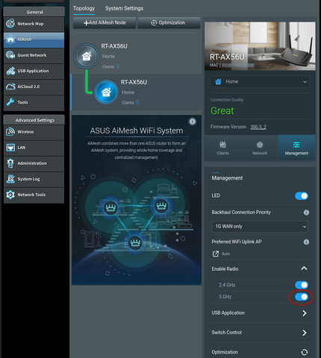321x358 pixels.
Task: Click the AiMesh sidebar icon
Action: pyautogui.click(x=10, y=40)
